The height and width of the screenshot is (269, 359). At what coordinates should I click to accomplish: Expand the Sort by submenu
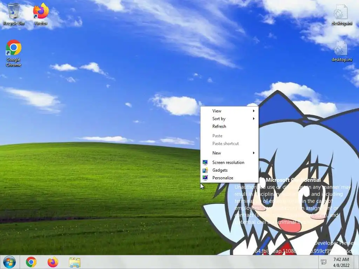pos(229,118)
